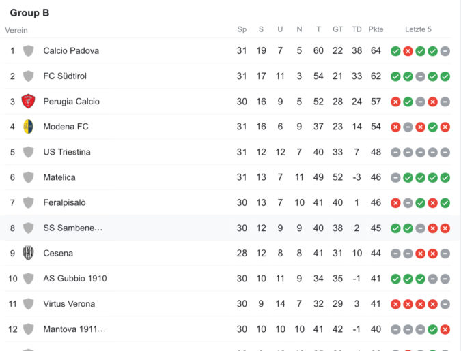This screenshot has width=461, height=351.
Task: Sort standings by Pkte column header
Action: [x=376, y=29]
